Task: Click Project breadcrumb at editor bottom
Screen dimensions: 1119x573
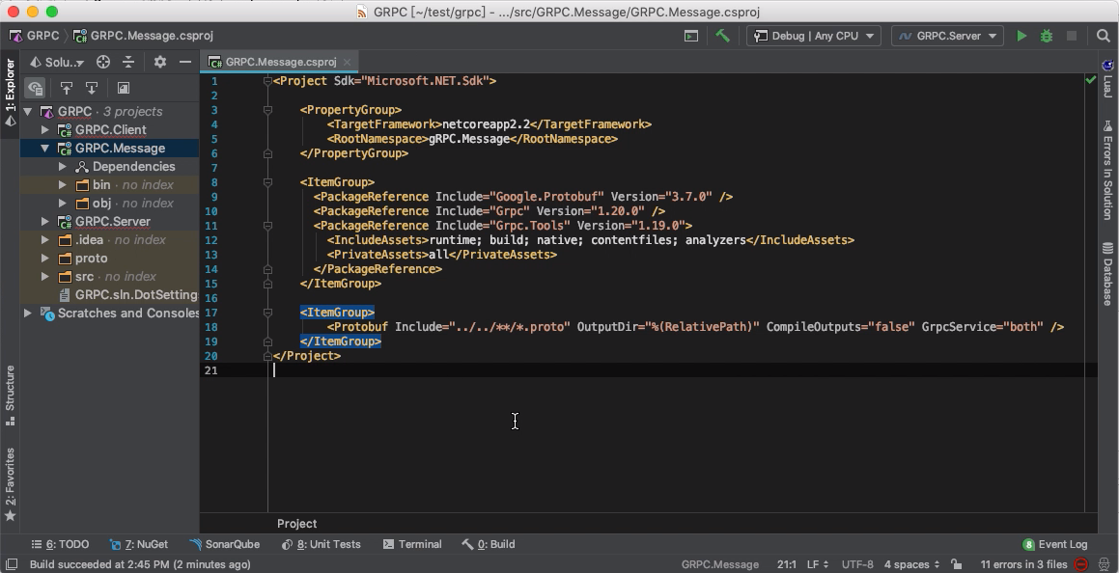Action: pyautogui.click(x=296, y=523)
